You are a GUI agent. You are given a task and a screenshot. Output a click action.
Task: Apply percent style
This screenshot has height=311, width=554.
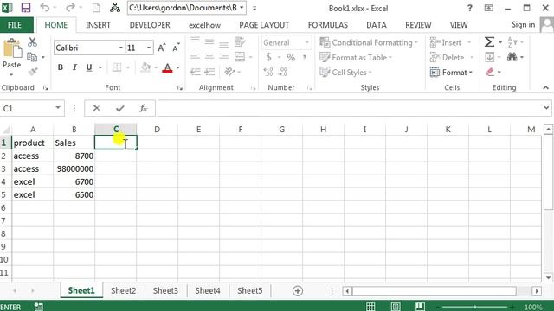pyautogui.click(x=291, y=57)
